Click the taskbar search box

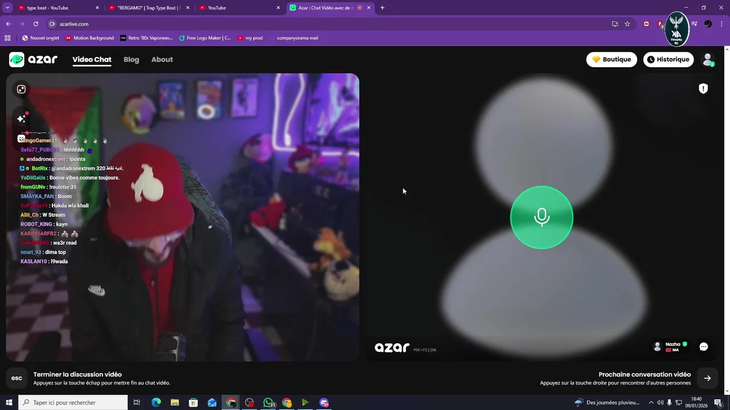pos(73,403)
